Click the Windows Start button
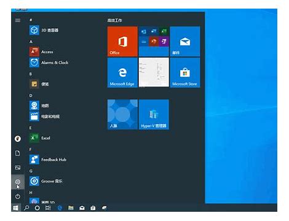Screen dimensions: 289x221 coord(15,208)
